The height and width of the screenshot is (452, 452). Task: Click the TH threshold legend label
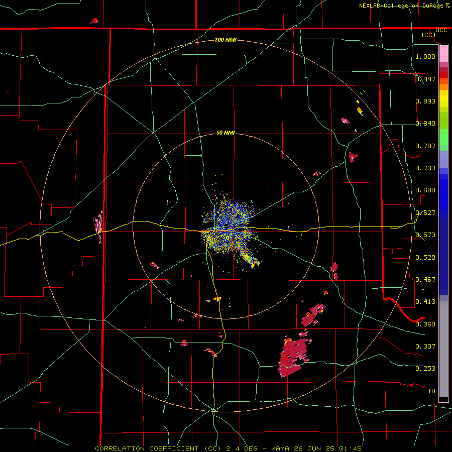pyautogui.click(x=431, y=391)
